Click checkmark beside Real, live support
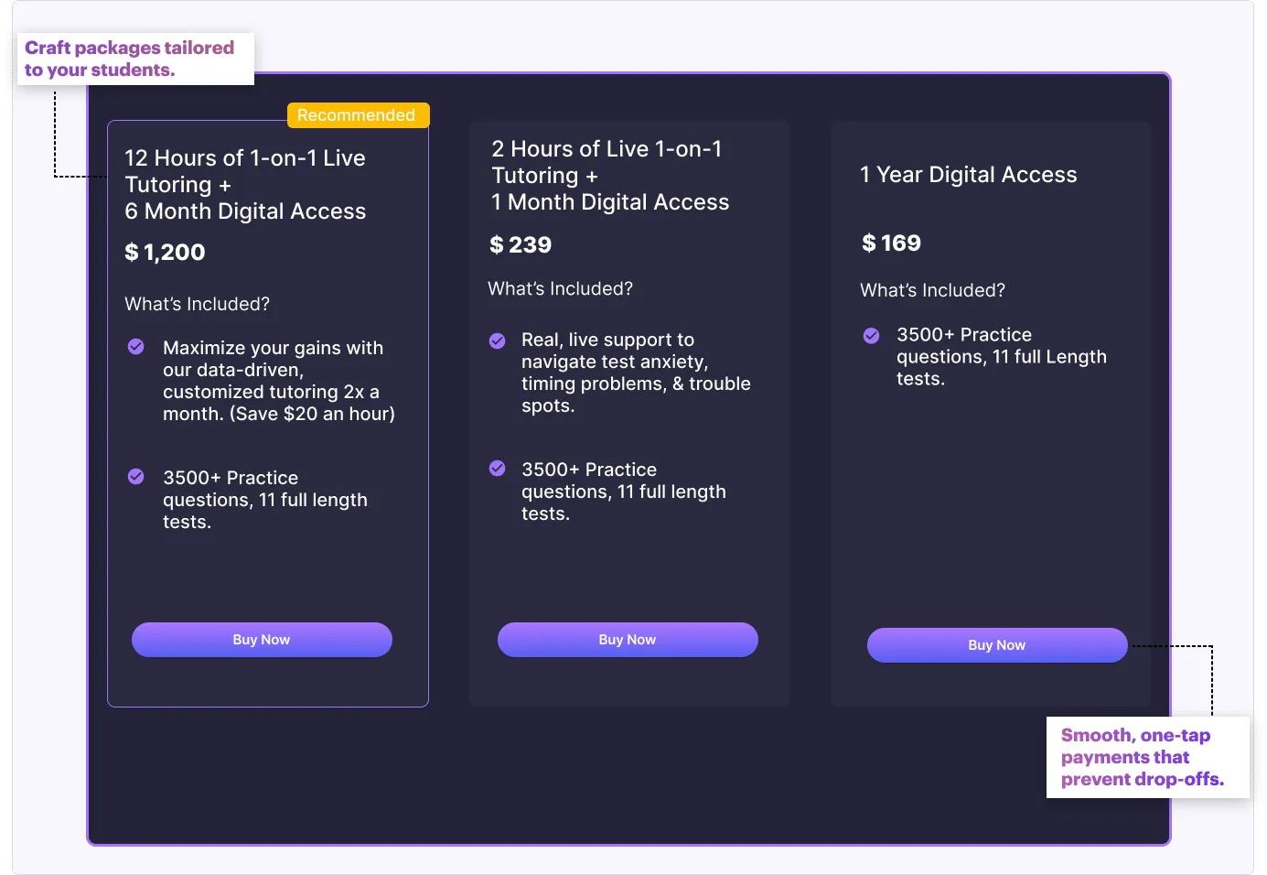 coord(498,340)
